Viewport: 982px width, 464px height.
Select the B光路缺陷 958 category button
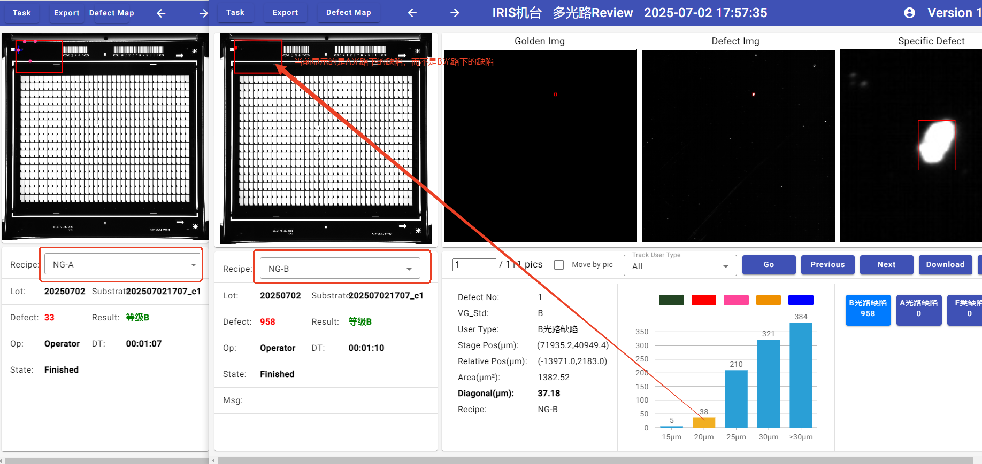868,310
